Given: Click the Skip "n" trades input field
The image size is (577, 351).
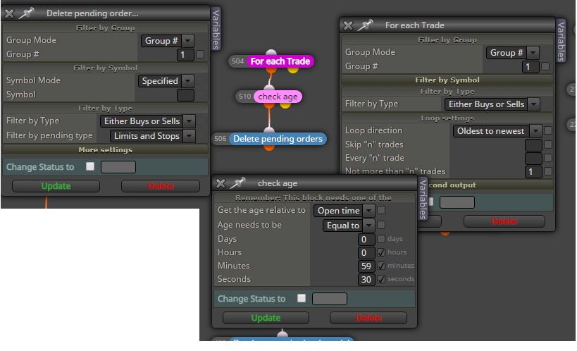Looking at the screenshot, I should click(x=533, y=144).
